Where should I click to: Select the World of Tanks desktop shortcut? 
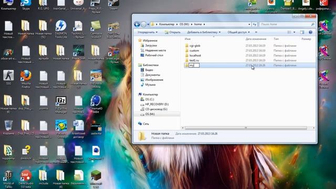8,180
